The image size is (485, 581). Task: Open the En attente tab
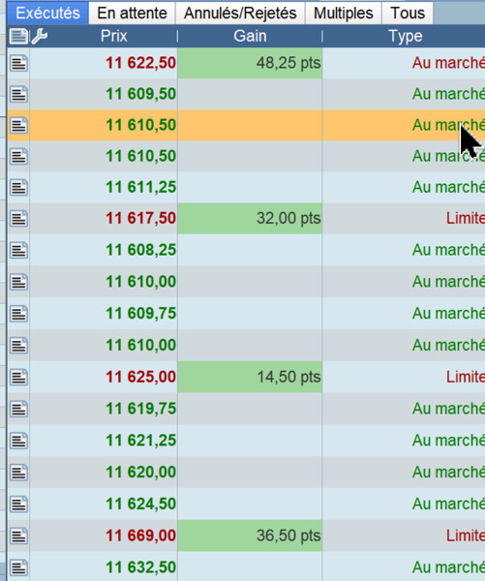[132, 14]
